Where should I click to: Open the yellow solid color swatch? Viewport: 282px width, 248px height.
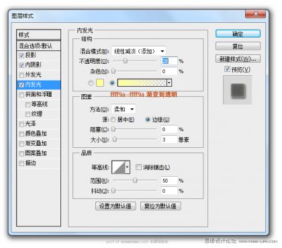(x=100, y=83)
